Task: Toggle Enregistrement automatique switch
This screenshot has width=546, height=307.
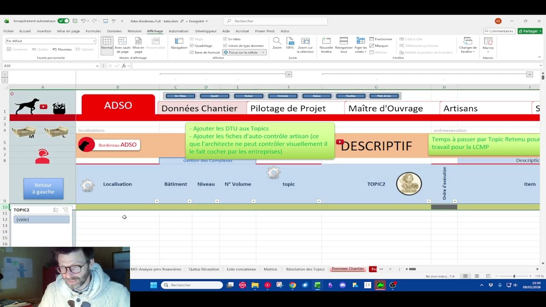Action: [x=64, y=21]
